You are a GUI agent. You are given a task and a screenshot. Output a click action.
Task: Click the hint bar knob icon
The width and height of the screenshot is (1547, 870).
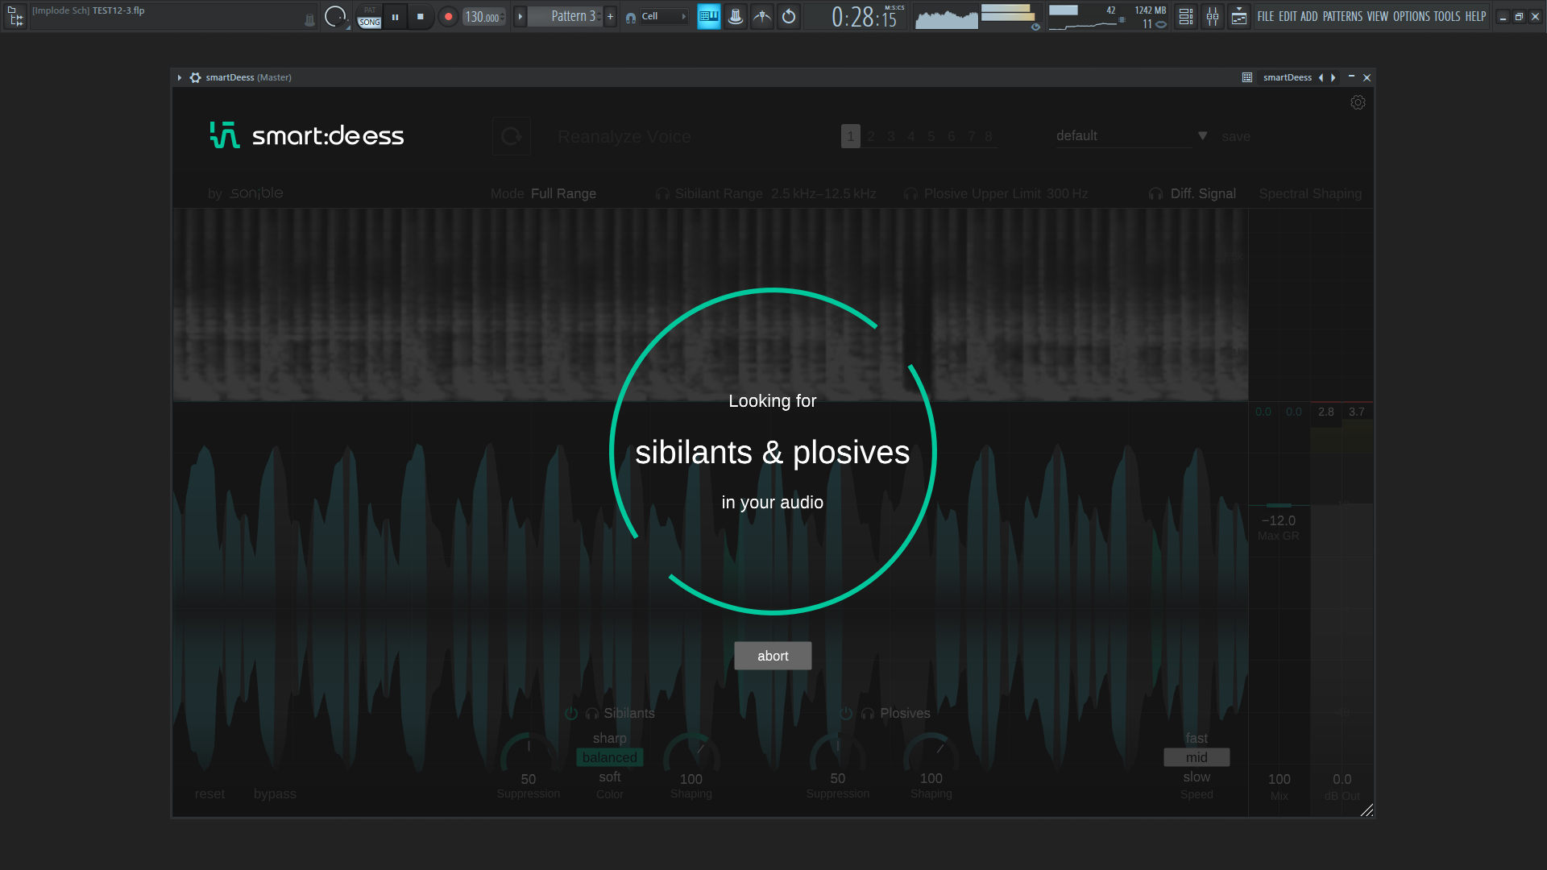[310, 20]
